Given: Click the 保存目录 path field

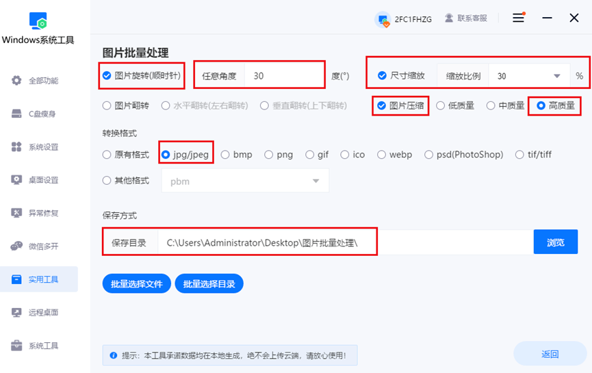Looking at the screenshot, I should click(345, 242).
